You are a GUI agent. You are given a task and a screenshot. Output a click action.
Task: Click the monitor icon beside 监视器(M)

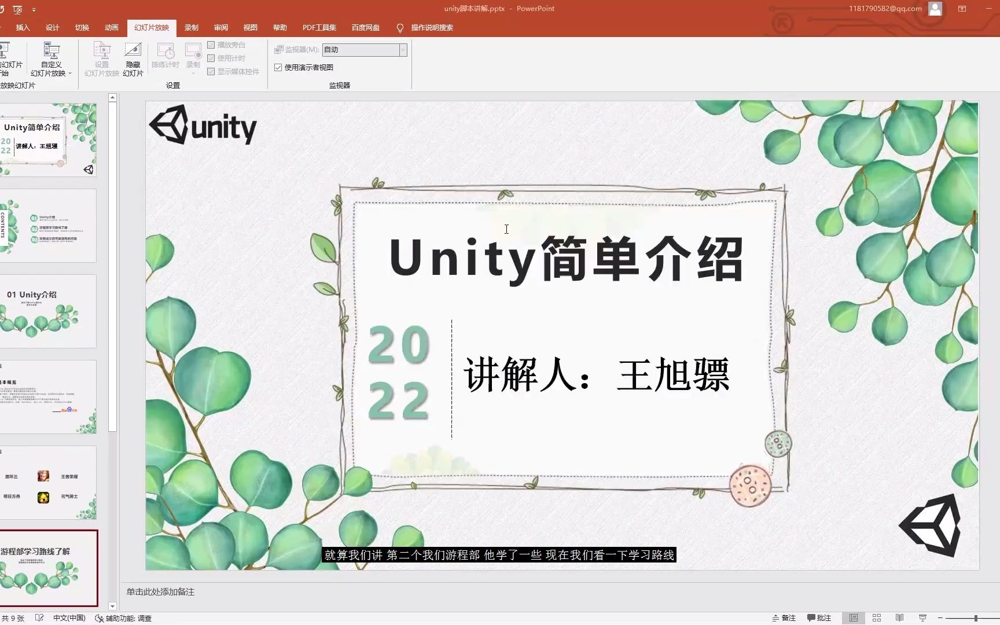(x=279, y=50)
